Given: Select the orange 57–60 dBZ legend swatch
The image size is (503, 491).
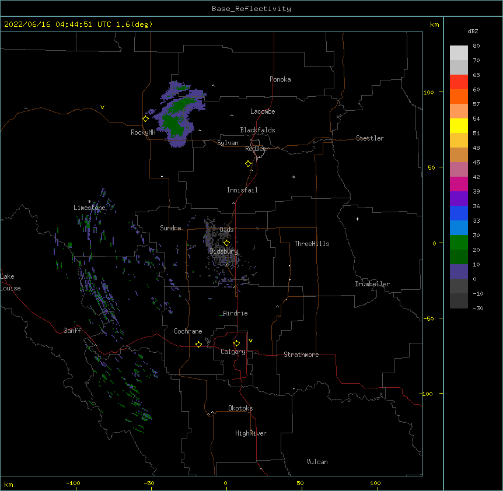Looking at the screenshot, I should 459,96.
